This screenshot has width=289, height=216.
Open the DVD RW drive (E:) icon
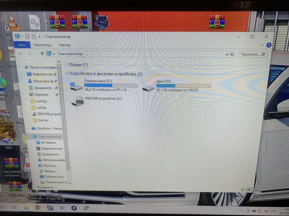tap(78, 101)
